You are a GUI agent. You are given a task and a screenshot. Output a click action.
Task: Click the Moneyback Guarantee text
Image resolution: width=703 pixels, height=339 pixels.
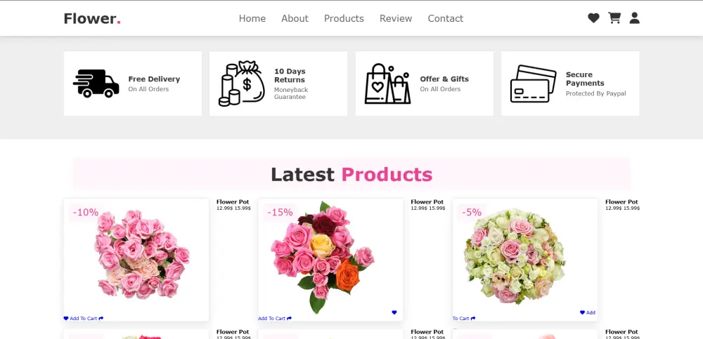tap(291, 93)
